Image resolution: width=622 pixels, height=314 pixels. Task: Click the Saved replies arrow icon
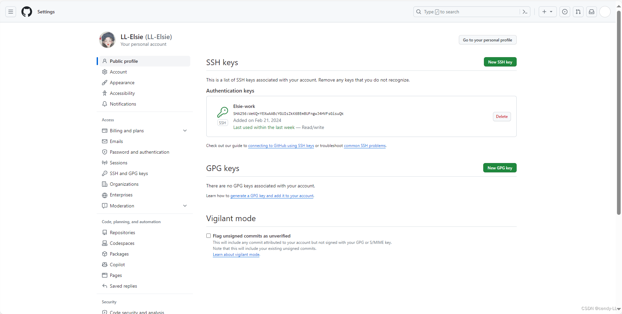coord(105,286)
